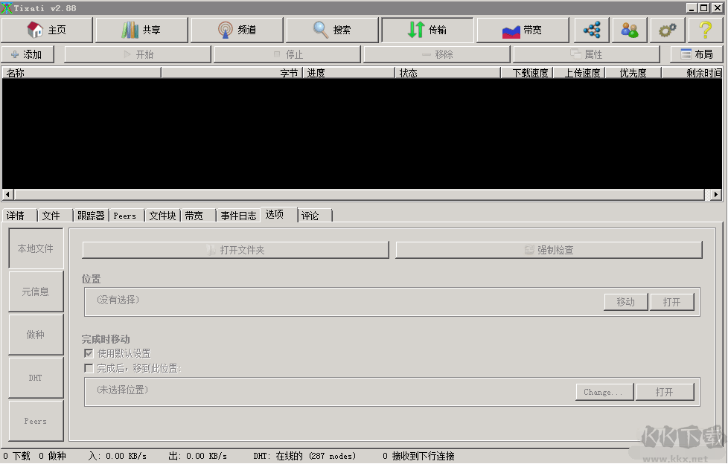The width and height of the screenshot is (728, 464).
Task: Switch to the Peers tab
Action: (125, 216)
